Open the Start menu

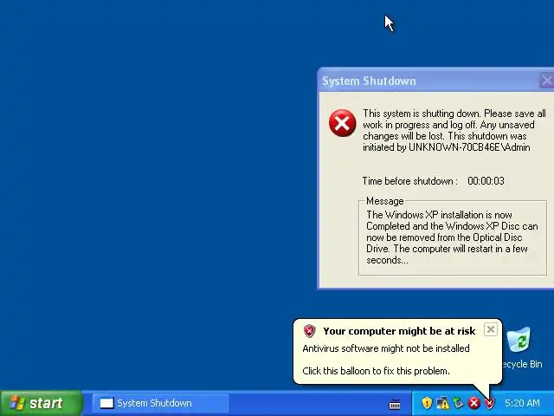41,403
